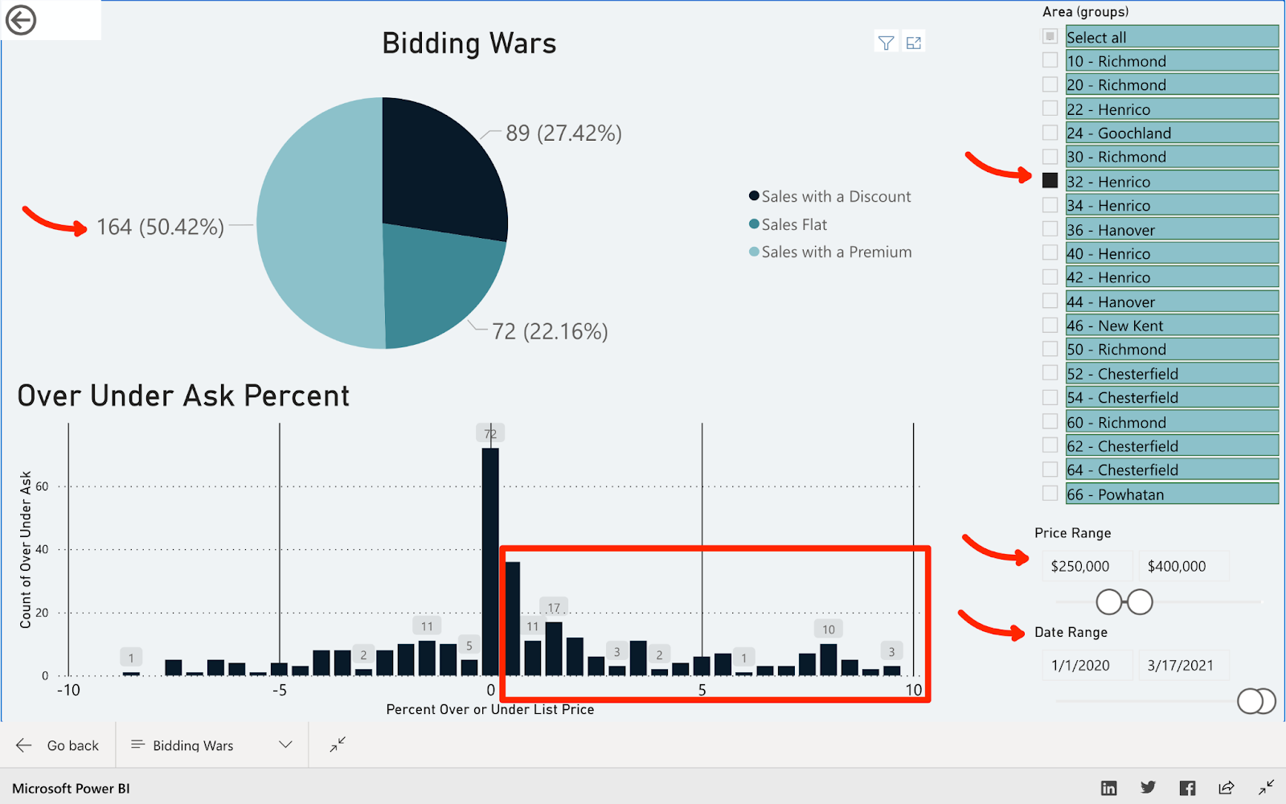Click the $400,000 maximum price field

(1184, 566)
